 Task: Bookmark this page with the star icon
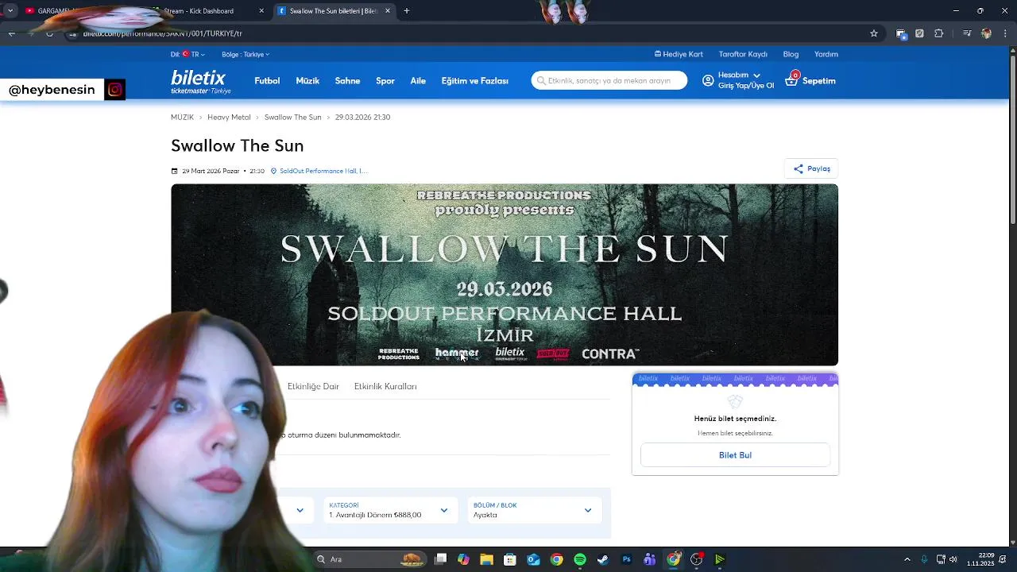pyautogui.click(x=874, y=33)
